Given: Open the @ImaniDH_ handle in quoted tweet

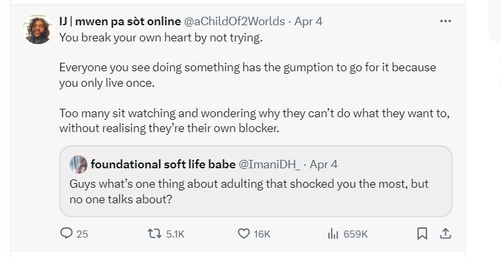Looking at the screenshot, I should pos(269,164).
